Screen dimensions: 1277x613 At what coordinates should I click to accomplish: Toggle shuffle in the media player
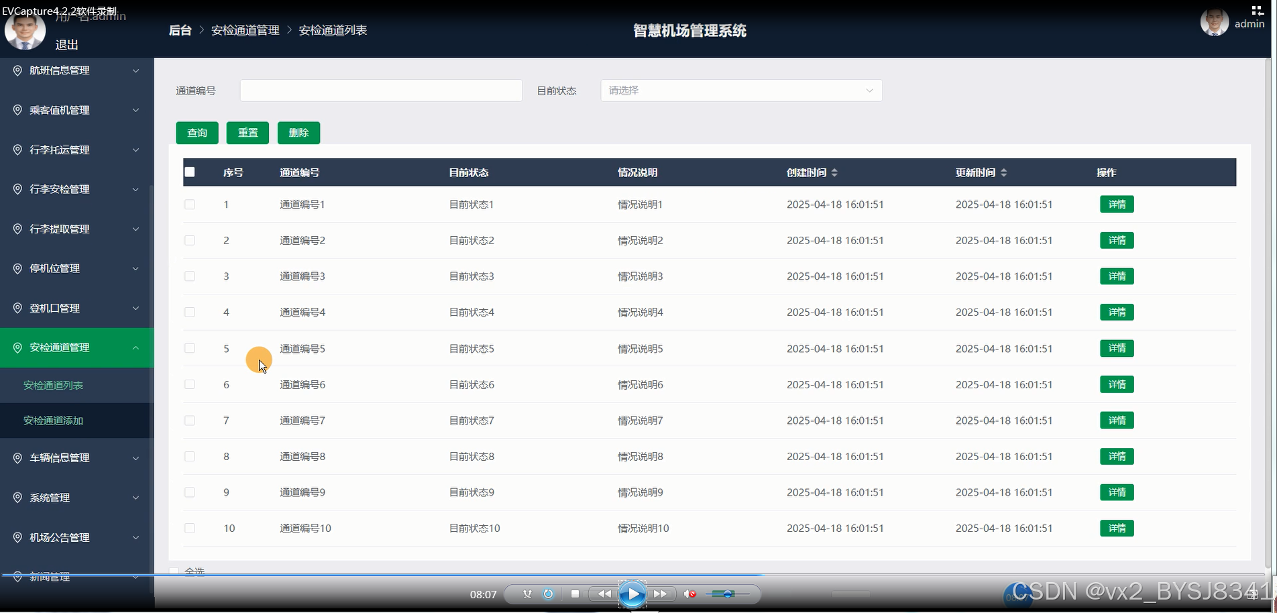coord(527,594)
